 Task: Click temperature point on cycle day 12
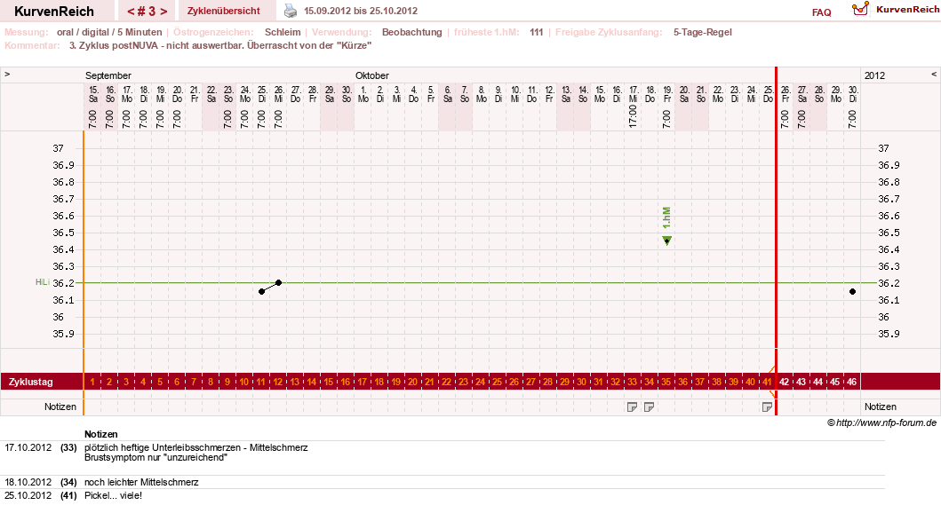pos(278,282)
